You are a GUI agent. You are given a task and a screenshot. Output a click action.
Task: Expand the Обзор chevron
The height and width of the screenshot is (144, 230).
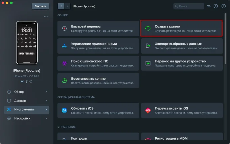(x=46, y=92)
